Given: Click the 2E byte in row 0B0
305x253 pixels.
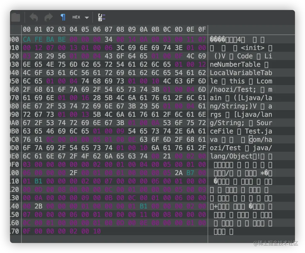Looking at the screenshot, I should (179, 131).
